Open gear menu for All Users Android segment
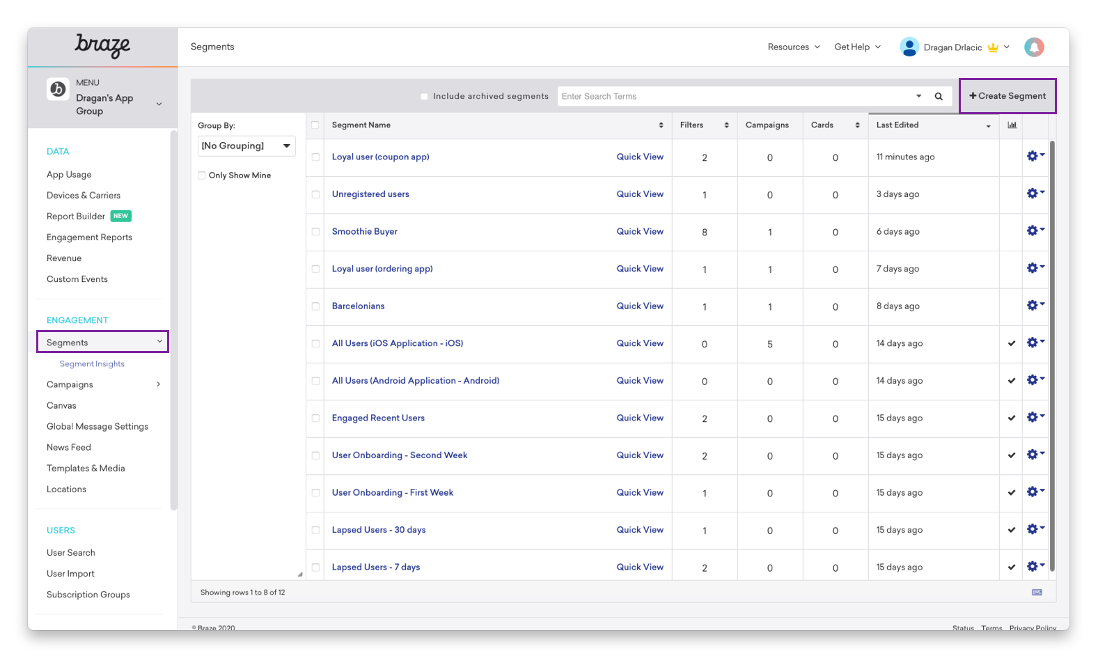The image size is (1098, 658). (x=1035, y=380)
